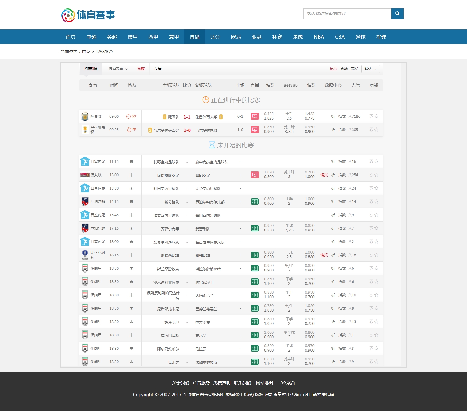Image resolution: width=467 pixels, height=411 pixels.
Task: Toggle favorite star for 阿联酋U23 match
Action: 376,255
